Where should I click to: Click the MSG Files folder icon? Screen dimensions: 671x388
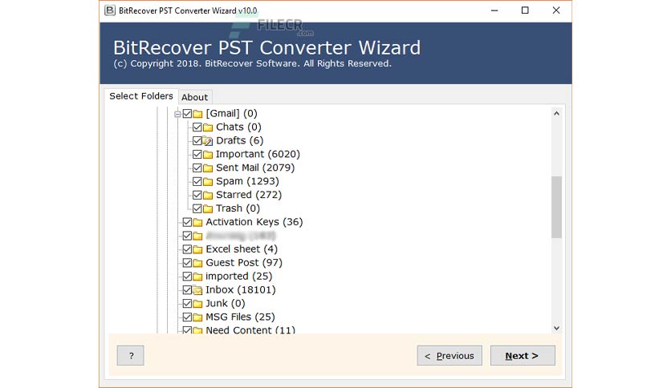197,317
